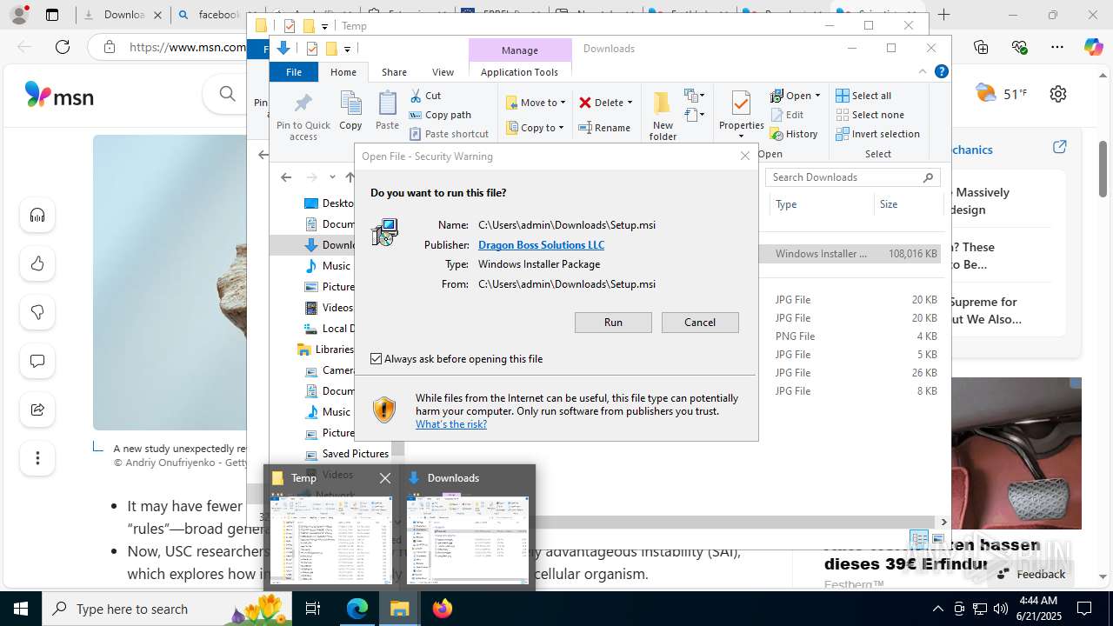This screenshot has height=626, width=1113.
Task: Uncheck Always ask before opening this file
Action: (x=376, y=358)
